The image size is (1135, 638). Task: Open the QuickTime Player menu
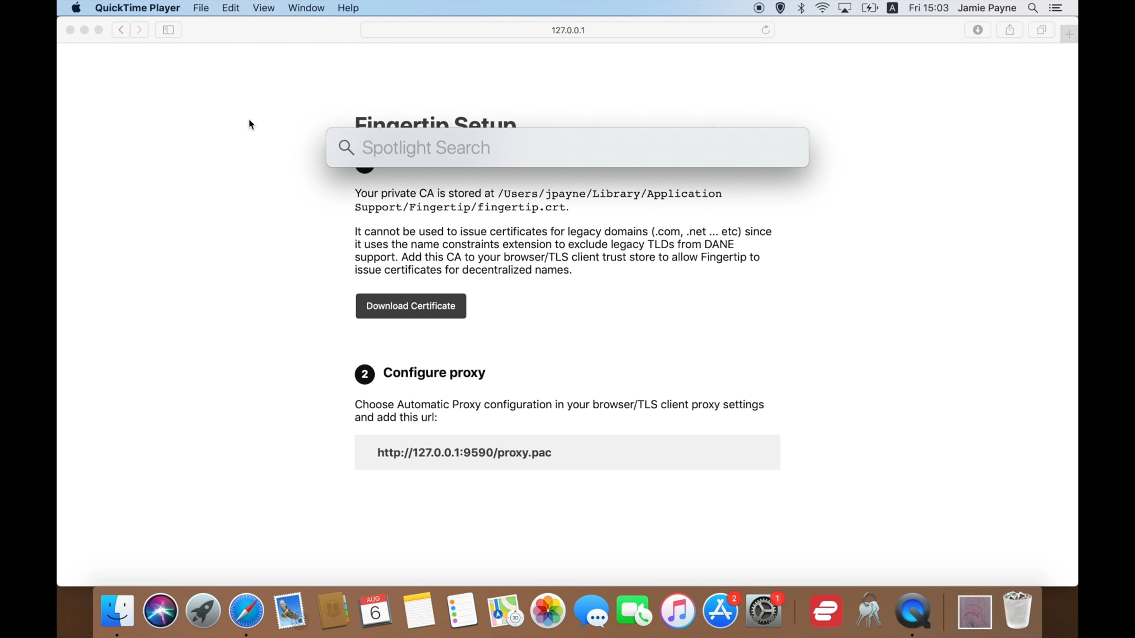[137, 8]
